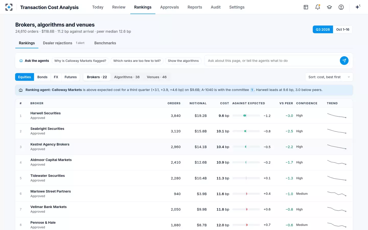Click Marlowe Street Partners' against-expected bar
The height and width of the screenshot is (230, 368).
point(246,194)
